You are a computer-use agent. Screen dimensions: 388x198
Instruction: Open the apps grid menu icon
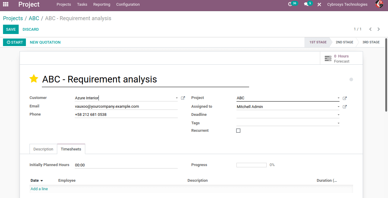pos(5,4)
